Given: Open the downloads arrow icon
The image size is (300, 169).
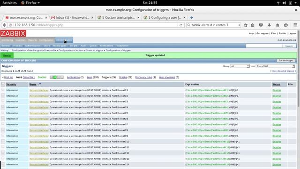Looking at the screenshot, I should (269, 25).
